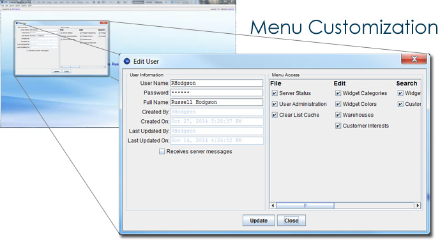The width and height of the screenshot is (447, 243).
Task: Uncheck User Administration menu access
Action: point(275,104)
